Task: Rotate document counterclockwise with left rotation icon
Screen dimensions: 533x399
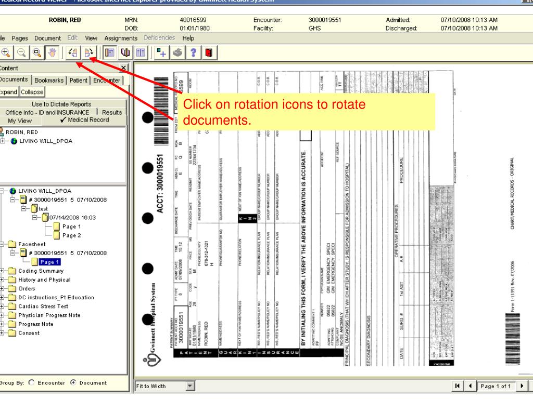Action: point(73,52)
